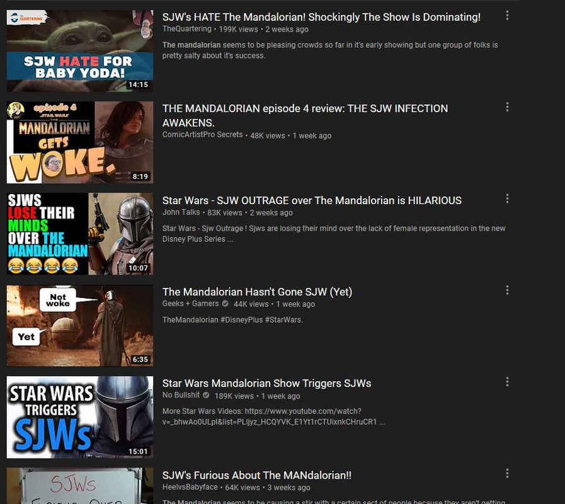Open 'SJWs Lose Their Minds' thumbnail
Screen dimensions: 565x504
(80, 234)
